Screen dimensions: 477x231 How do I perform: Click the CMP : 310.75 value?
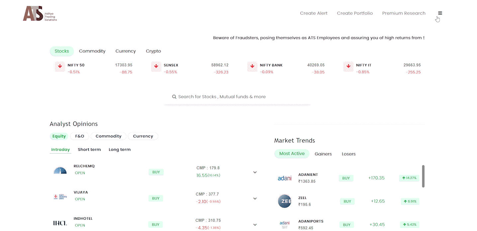(208, 220)
